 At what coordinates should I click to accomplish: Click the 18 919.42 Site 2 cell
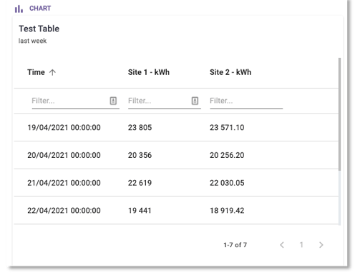pyautogui.click(x=227, y=211)
